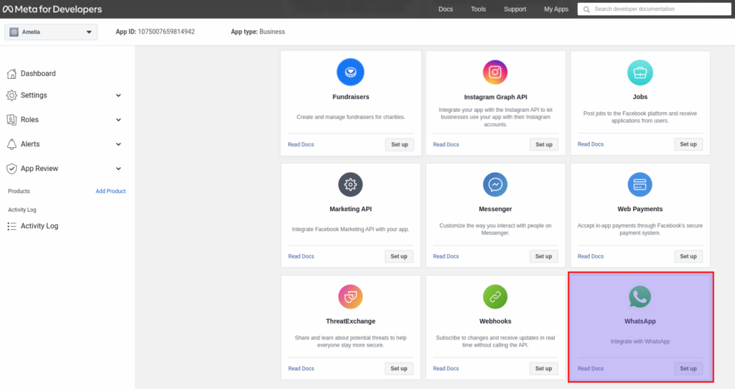The width and height of the screenshot is (735, 389).
Task: Set up Webhooks
Action: pos(543,368)
